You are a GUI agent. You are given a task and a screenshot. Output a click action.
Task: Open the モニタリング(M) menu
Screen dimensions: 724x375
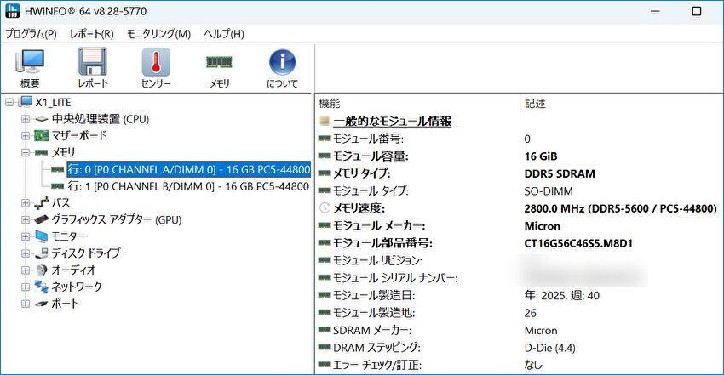pyautogui.click(x=158, y=34)
